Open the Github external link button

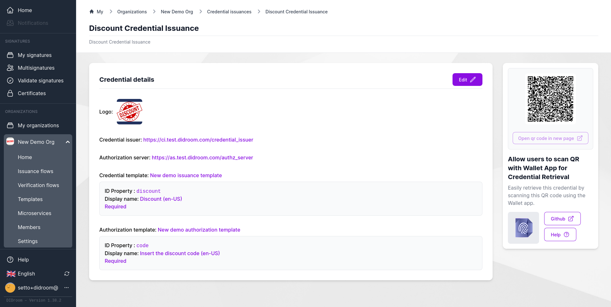(562, 219)
